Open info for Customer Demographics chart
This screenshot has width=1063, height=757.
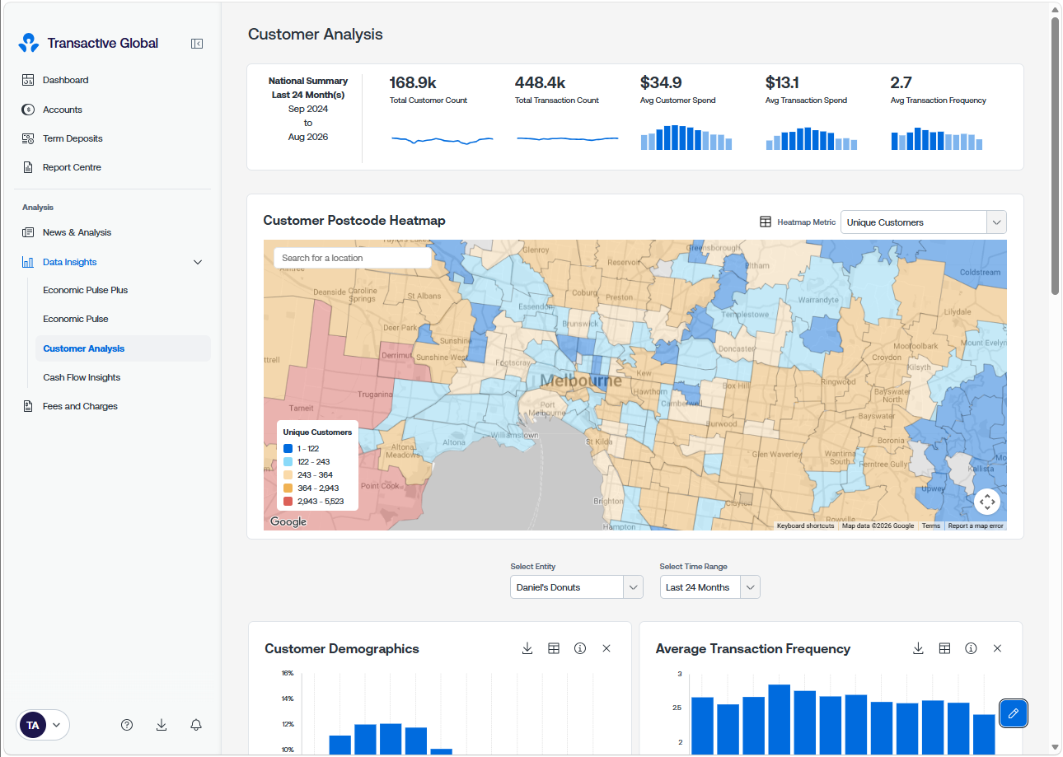[x=580, y=649]
